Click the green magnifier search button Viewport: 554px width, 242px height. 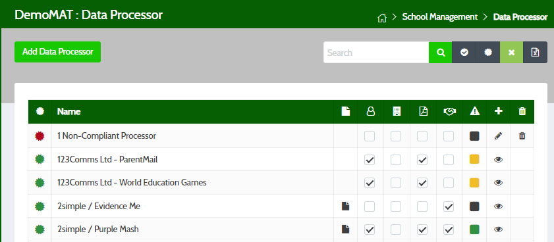[x=440, y=53]
